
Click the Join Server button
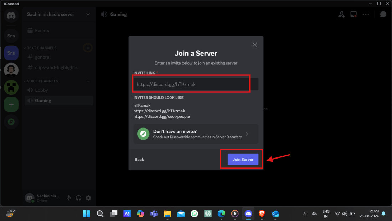coord(243,159)
